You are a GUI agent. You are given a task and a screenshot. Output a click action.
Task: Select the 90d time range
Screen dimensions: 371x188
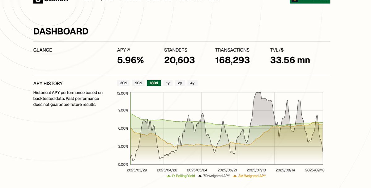tap(138, 83)
